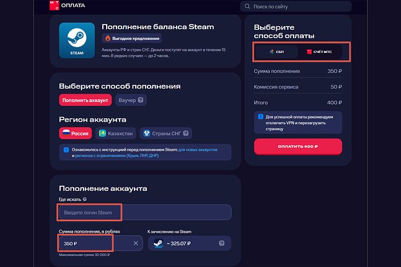Focus the top-up amount field with 350 ₽
Screen dimensions: 401x267
(101, 243)
